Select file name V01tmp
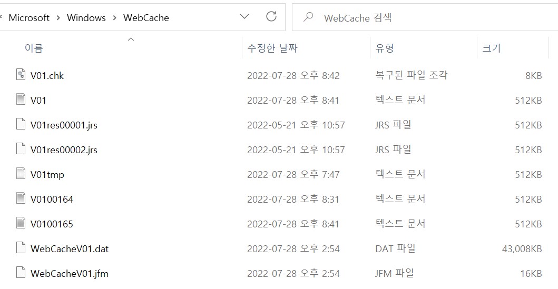This screenshot has height=289, width=558. 47,175
